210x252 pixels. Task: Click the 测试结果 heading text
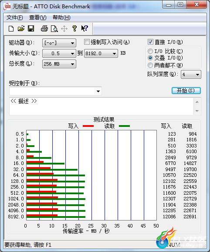pyautogui.click(x=104, y=119)
